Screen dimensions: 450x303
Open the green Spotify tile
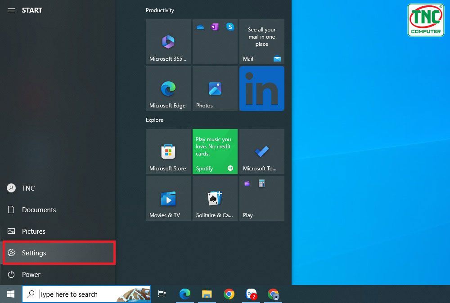[215, 151]
